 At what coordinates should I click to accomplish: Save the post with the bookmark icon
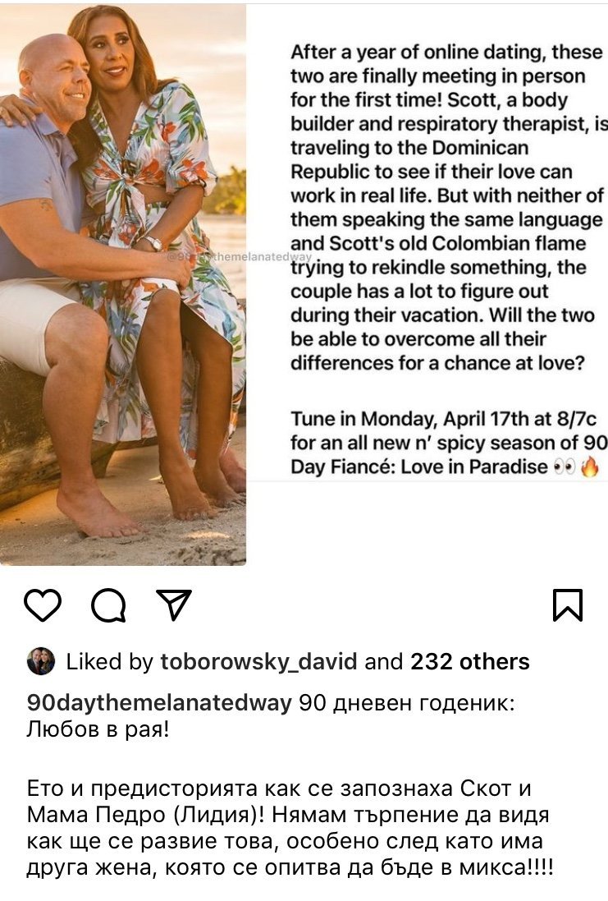coord(567,605)
